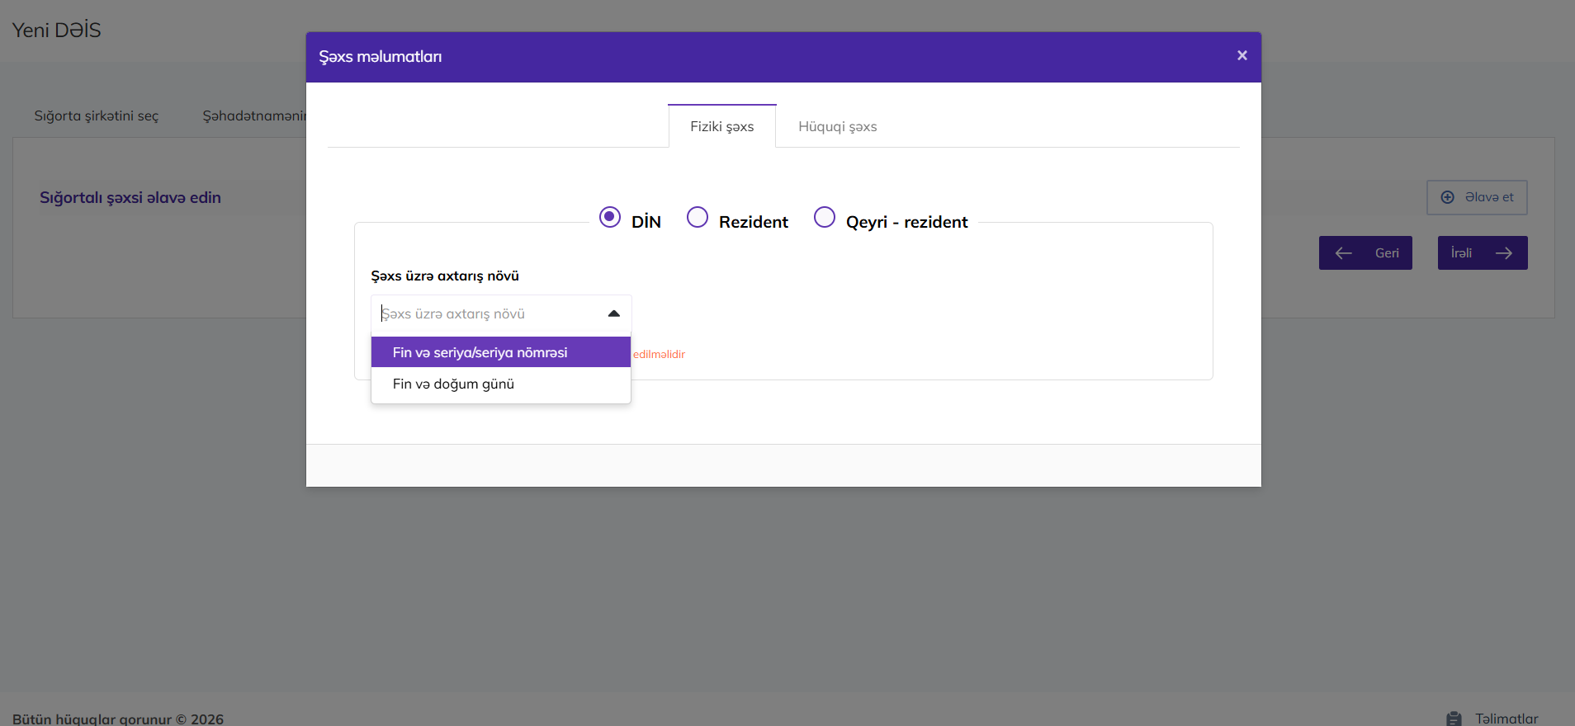Focus the Şəxs üzrə axtarış növü field

point(487,314)
